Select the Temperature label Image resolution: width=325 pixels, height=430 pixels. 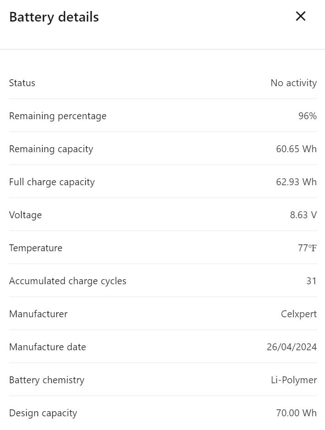point(36,248)
